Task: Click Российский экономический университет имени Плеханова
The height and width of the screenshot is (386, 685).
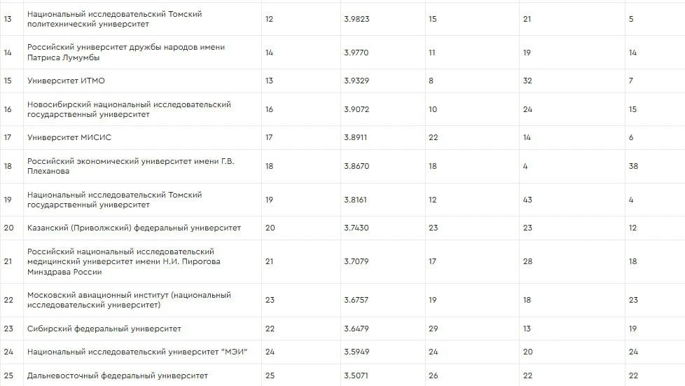Action: [x=130, y=167]
